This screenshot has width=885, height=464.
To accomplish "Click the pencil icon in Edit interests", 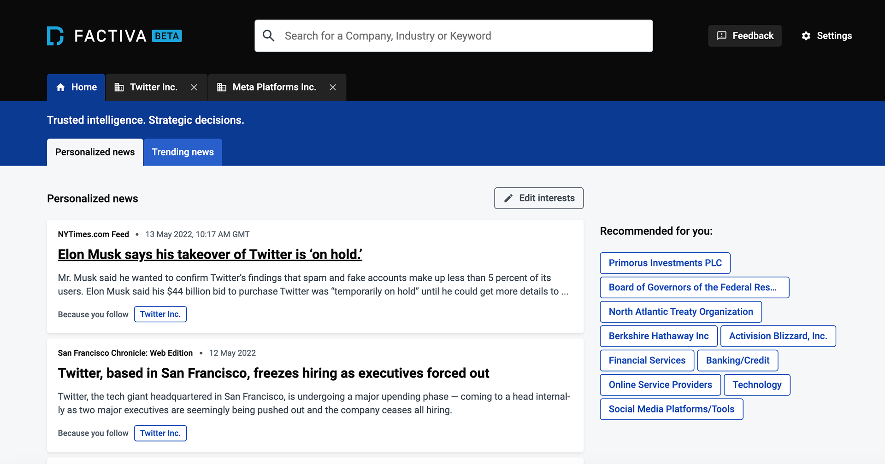I will point(508,198).
